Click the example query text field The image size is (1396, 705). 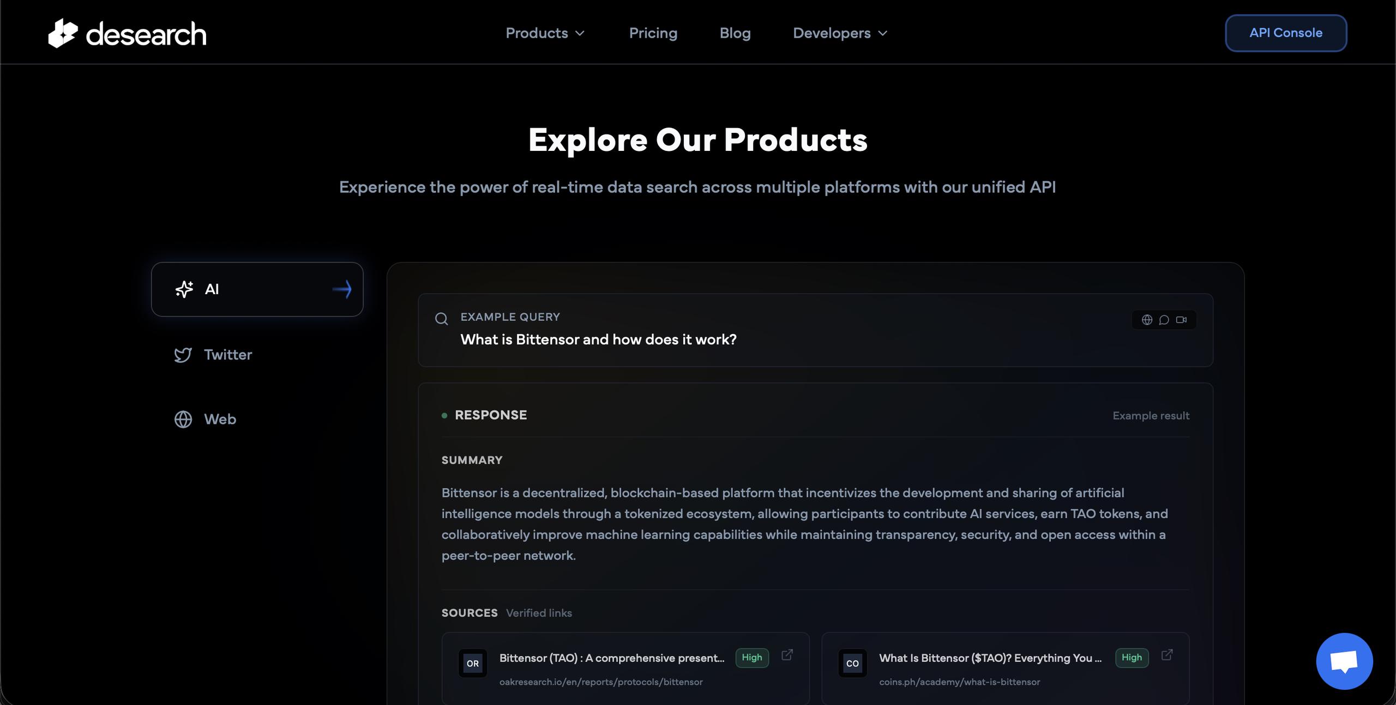tap(598, 339)
